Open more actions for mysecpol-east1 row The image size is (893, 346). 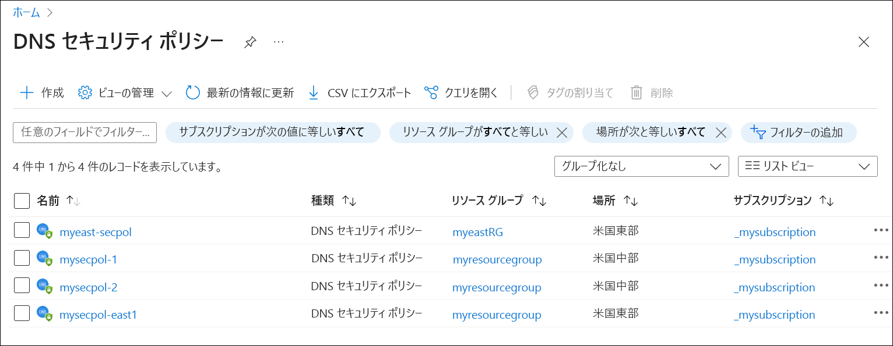881,312
